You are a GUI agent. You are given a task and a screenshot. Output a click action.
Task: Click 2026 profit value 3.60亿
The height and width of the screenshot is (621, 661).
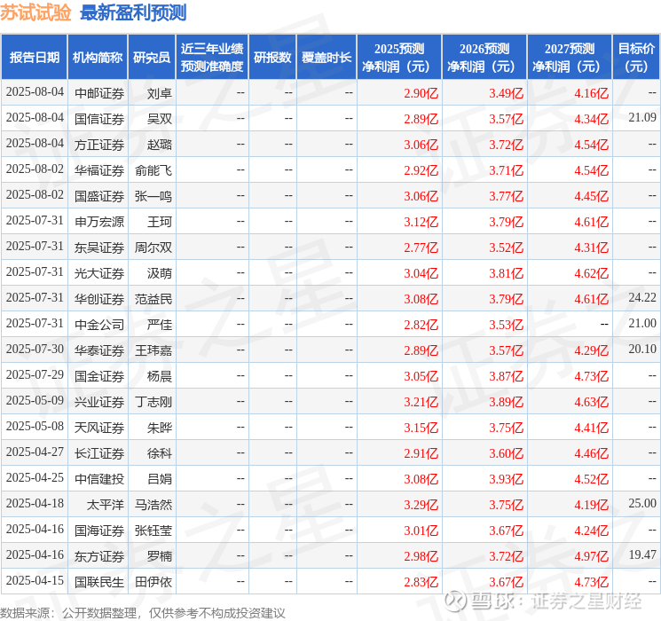(x=507, y=453)
